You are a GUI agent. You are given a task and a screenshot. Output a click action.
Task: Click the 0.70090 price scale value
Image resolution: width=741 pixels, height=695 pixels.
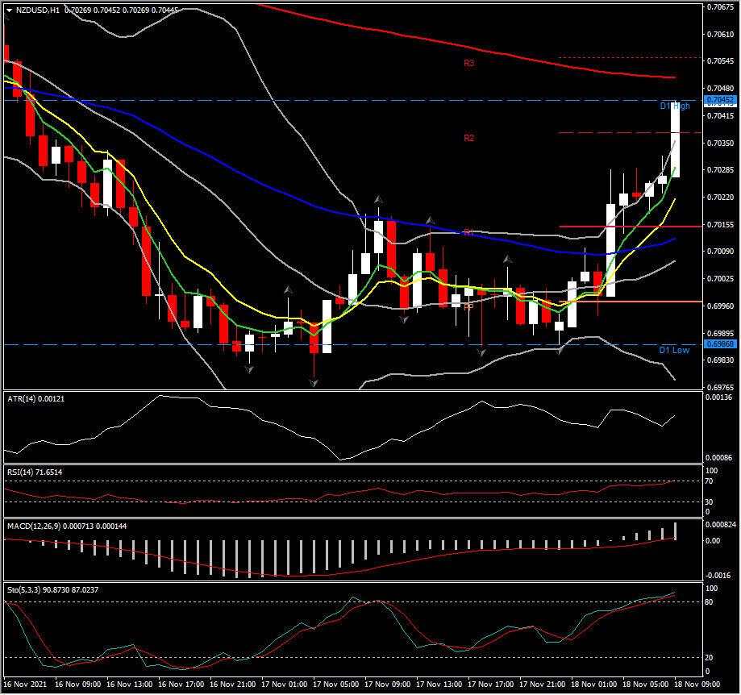click(720, 252)
